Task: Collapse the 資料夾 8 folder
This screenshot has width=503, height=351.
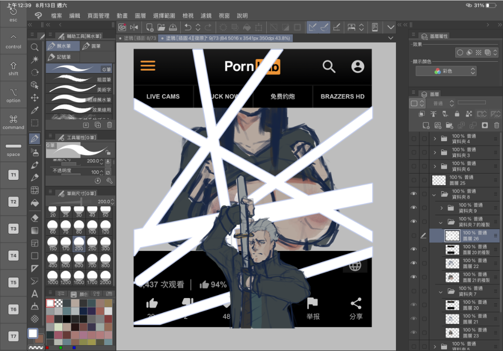Action: tap(434, 194)
